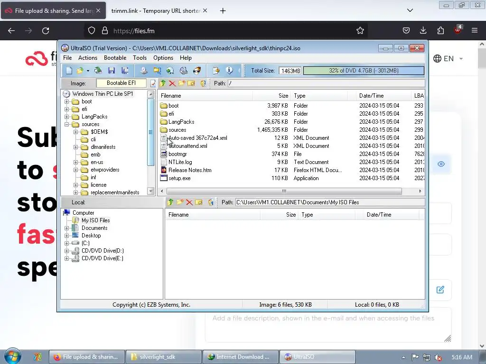Open the Tools menu
486x364 pixels.
point(140,58)
